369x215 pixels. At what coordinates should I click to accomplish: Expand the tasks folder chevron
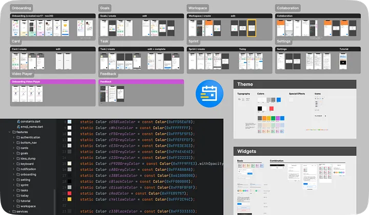[13, 190]
